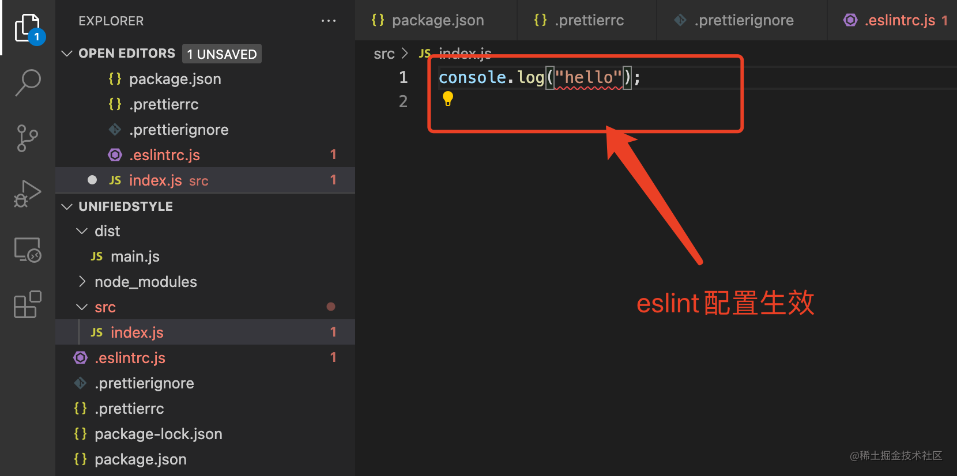This screenshot has width=957, height=476.
Task: Open the Search view icon
Action: tap(28, 83)
